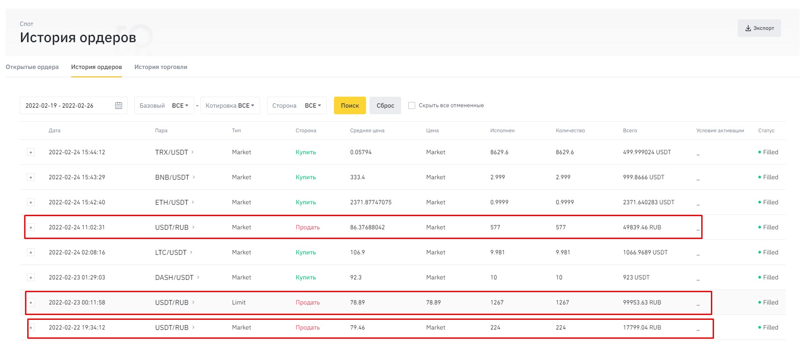
Task: Open the Сторона ВСЕ dropdown
Action: (297, 105)
